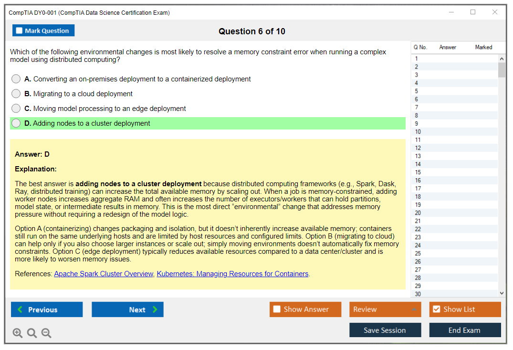Click Save Session button
This screenshot has height=350, width=513.
click(x=385, y=330)
